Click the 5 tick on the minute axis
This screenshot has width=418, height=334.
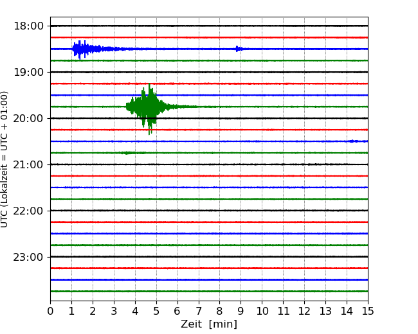[156, 311]
